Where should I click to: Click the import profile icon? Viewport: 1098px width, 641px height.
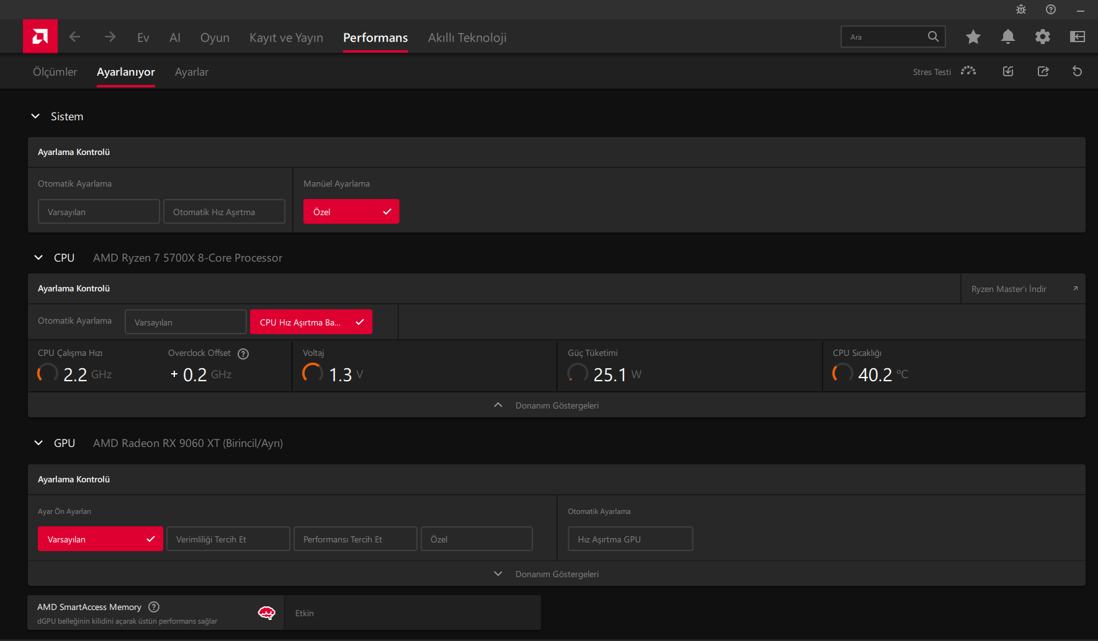click(x=1008, y=71)
